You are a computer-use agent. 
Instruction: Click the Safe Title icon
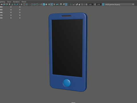click(37, 4)
